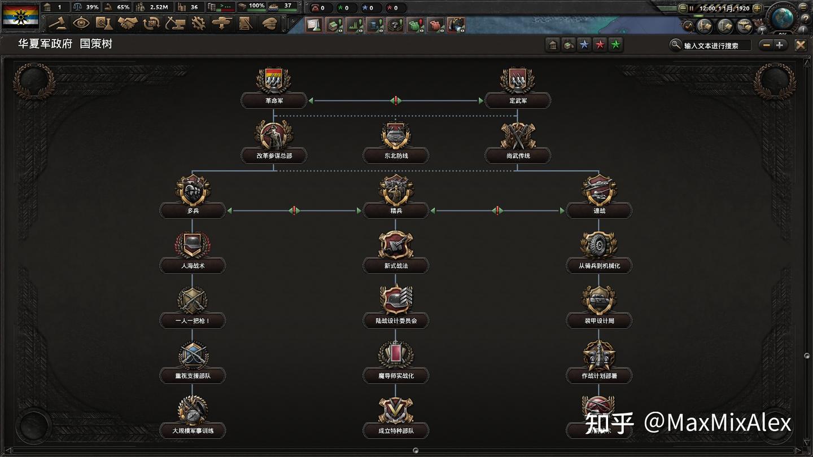
Task: Toggle the blue star focus filter
Action: (584, 45)
